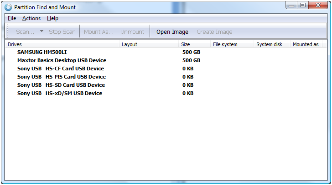The width and height of the screenshot is (332, 185).
Task: Open the File menu
Action: click(12, 18)
